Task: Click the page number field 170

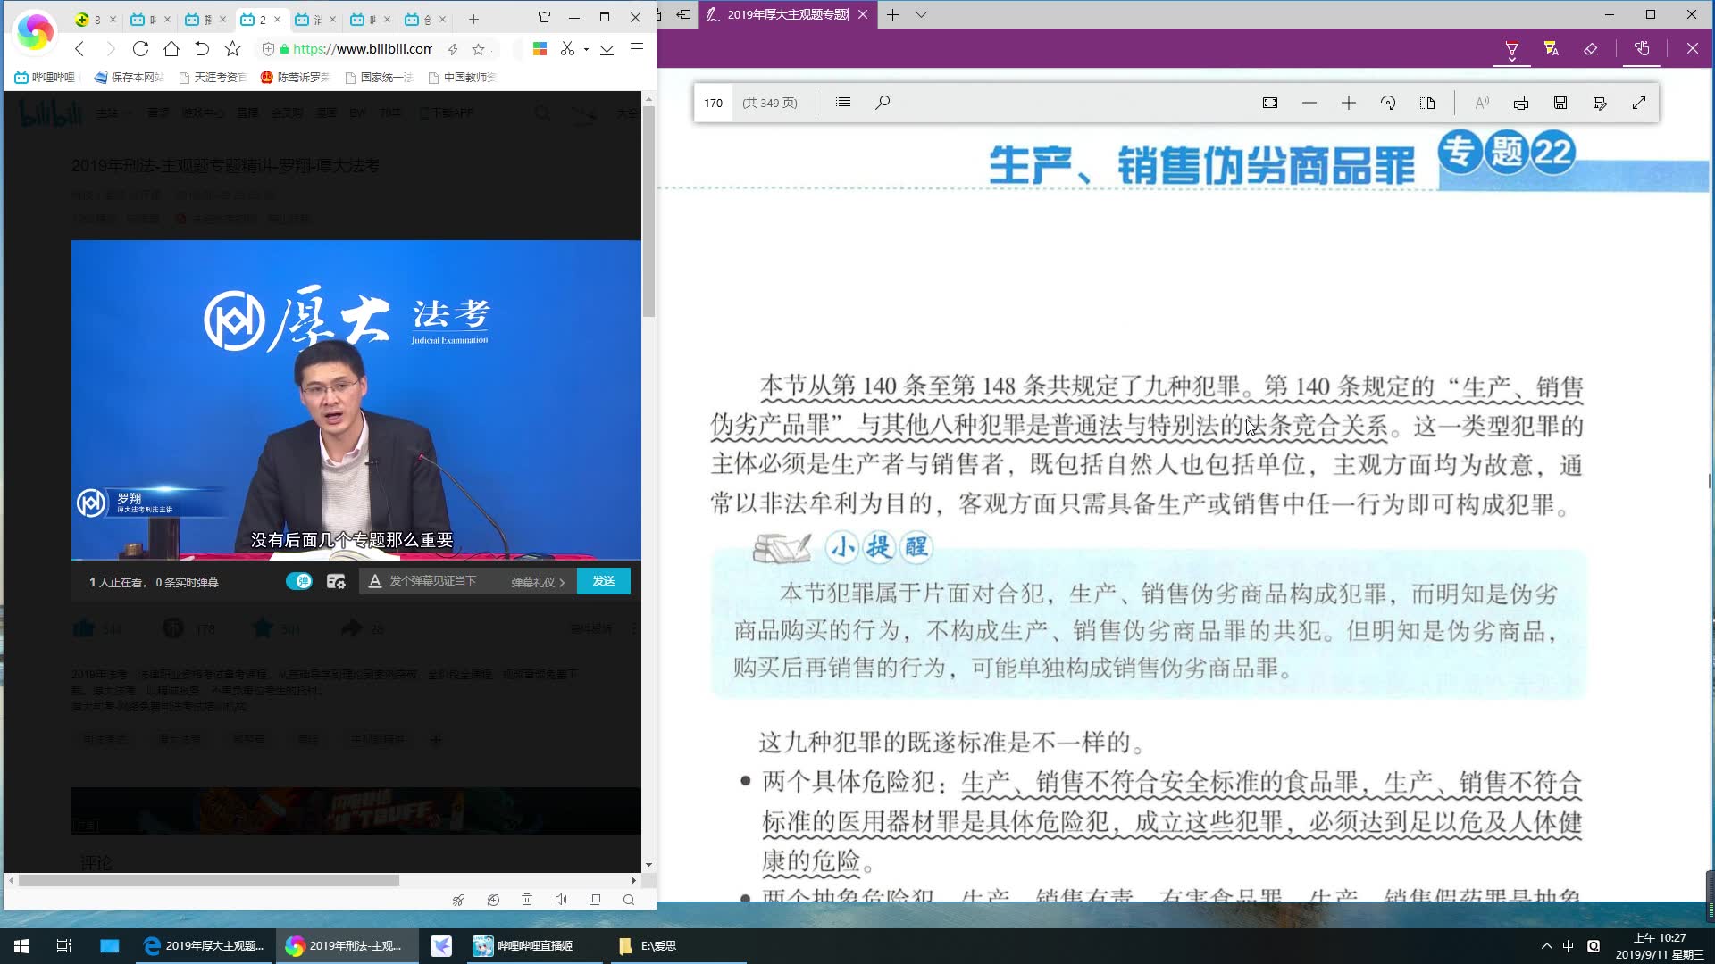Action: tap(713, 103)
